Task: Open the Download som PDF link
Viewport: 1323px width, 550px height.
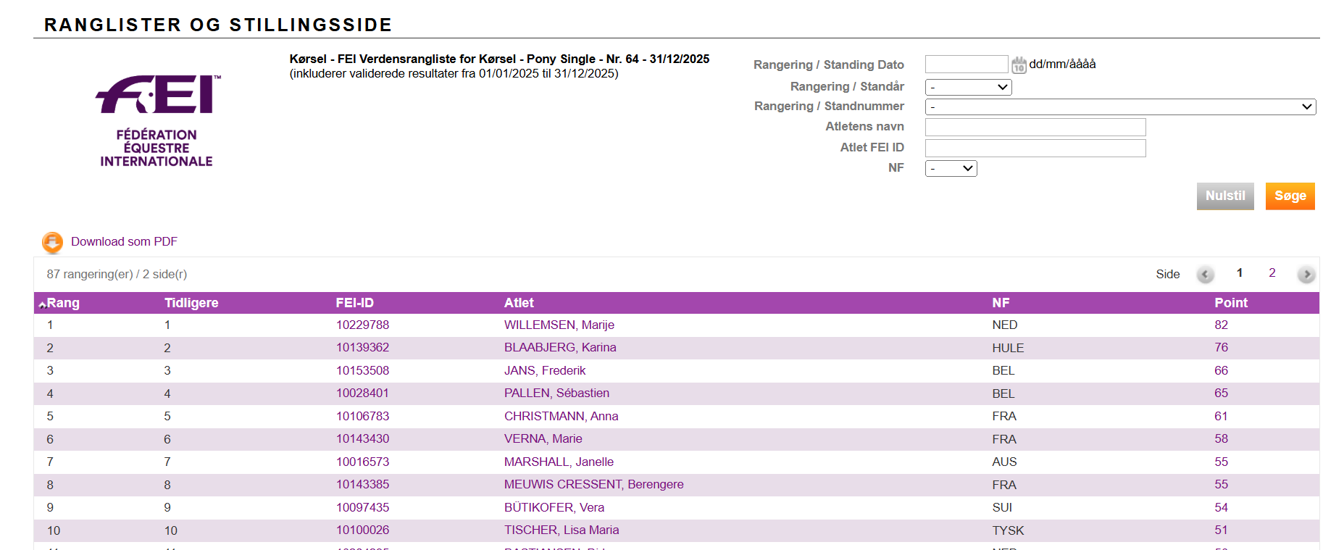Action: 124,242
